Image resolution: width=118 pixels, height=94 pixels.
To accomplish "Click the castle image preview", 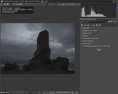I will [37, 49].
